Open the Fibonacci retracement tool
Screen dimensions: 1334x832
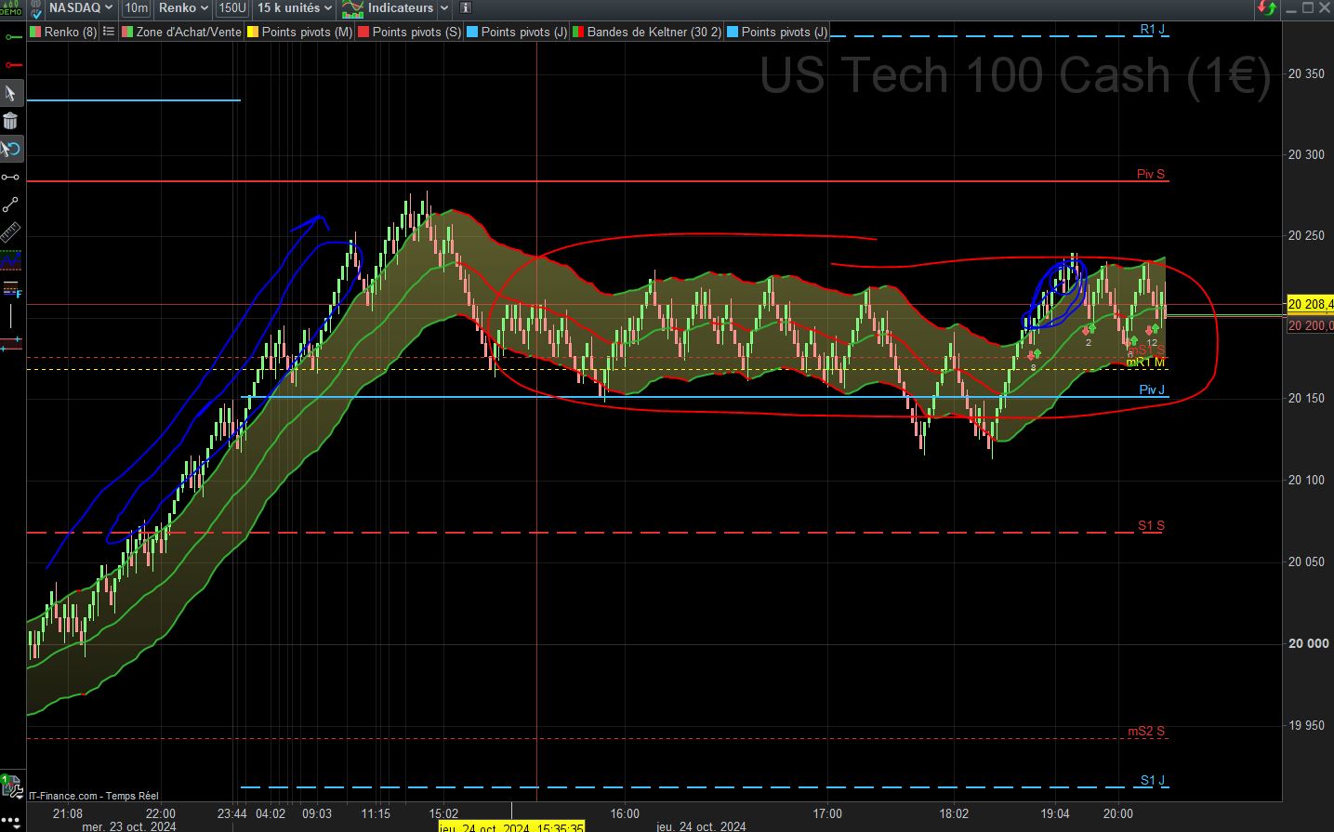pyautogui.click(x=11, y=288)
